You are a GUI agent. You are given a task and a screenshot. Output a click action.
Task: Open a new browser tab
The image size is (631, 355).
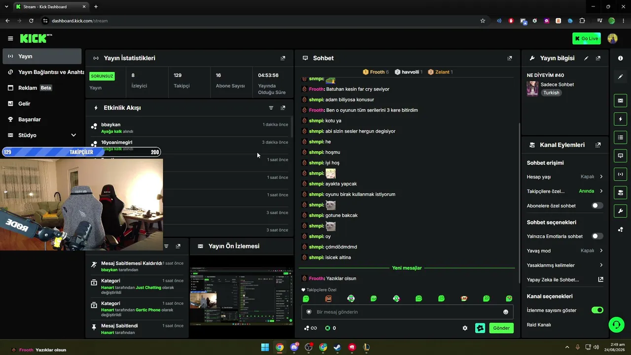click(x=96, y=7)
